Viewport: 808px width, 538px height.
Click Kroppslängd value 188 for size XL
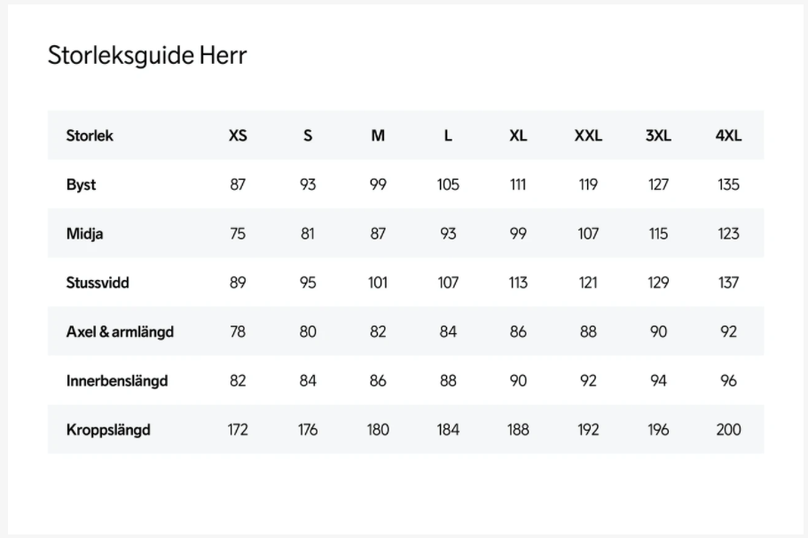(x=518, y=430)
